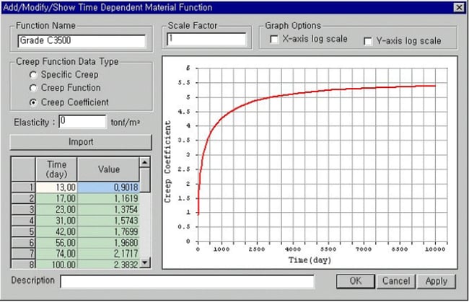This screenshot has height=302, width=469.
Task: Click time cell 17,00
Action: 56,198
